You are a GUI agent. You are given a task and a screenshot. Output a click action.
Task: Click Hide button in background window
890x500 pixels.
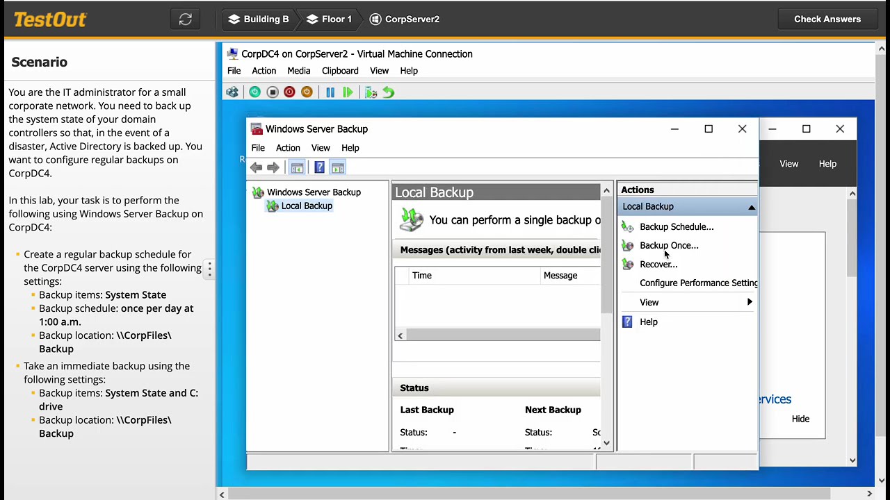pos(800,419)
